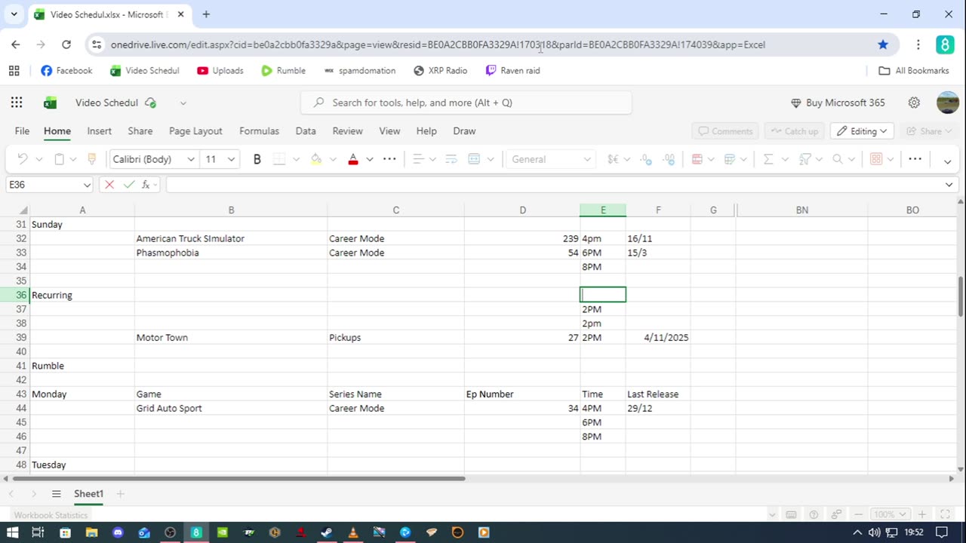This screenshot has height=543, width=966.
Task: Open the Editing mode dropdown
Action: tap(863, 131)
